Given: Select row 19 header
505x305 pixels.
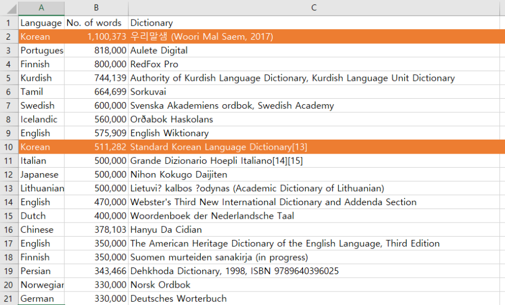Looking at the screenshot, I should [9, 271].
